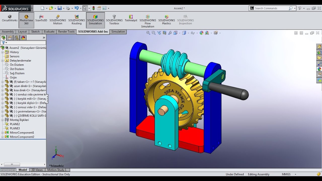322x181 pixels.
Task: Click in the Search Commands field
Action: 271,8
